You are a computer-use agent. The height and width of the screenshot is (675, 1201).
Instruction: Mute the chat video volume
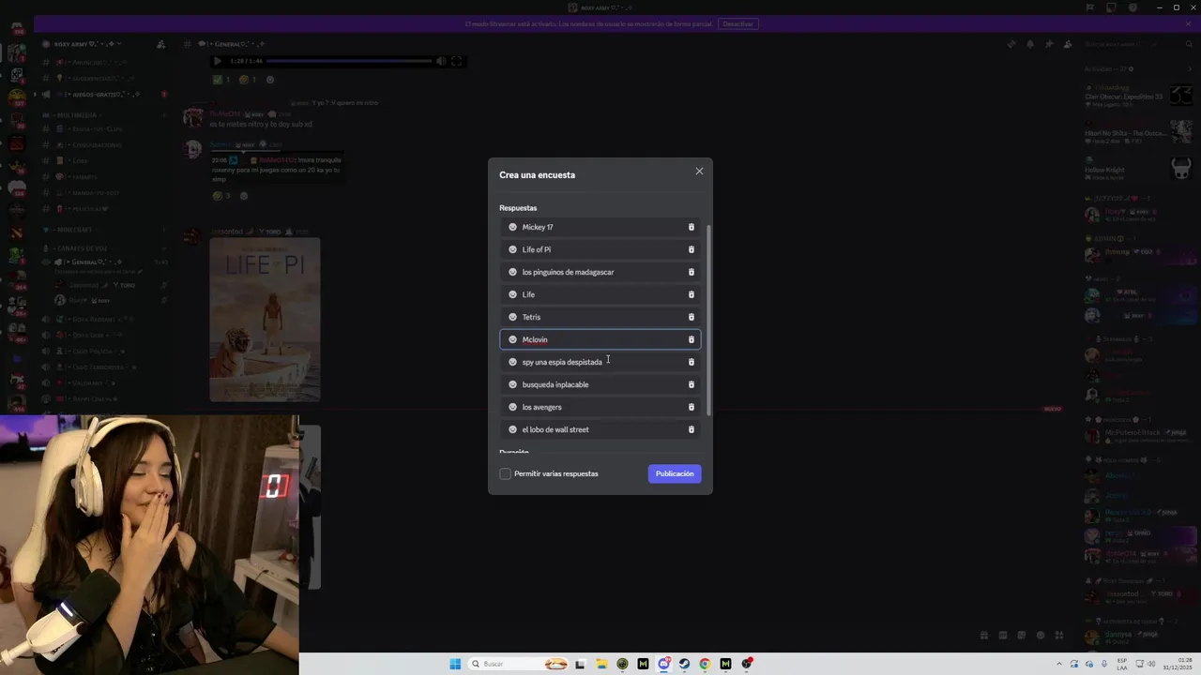click(440, 61)
